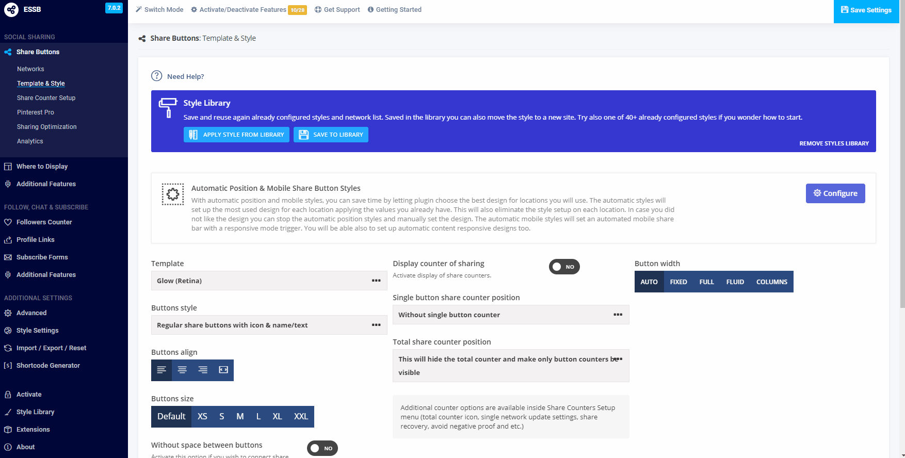Select the center align buttons icon
Screen dimensions: 905x458
coord(182,370)
